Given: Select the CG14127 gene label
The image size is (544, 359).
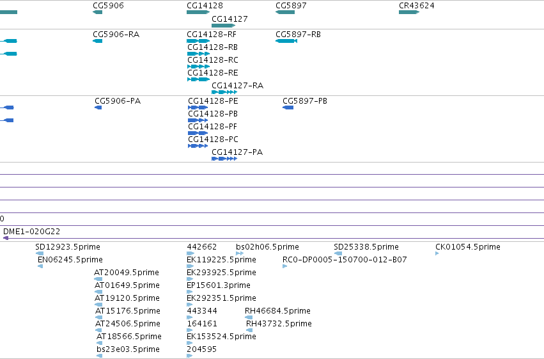Looking at the screenshot, I should tap(229, 19).
